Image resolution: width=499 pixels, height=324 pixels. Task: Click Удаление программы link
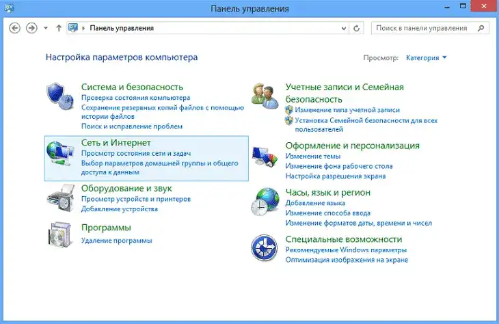click(116, 241)
